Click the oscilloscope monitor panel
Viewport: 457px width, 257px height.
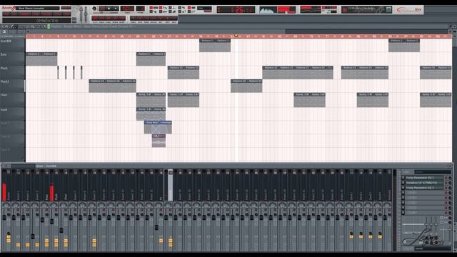click(x=268, y=9)
